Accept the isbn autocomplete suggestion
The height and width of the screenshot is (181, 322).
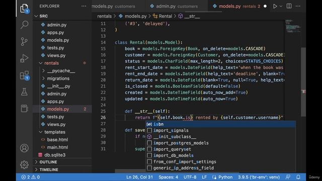pos(220,124)
